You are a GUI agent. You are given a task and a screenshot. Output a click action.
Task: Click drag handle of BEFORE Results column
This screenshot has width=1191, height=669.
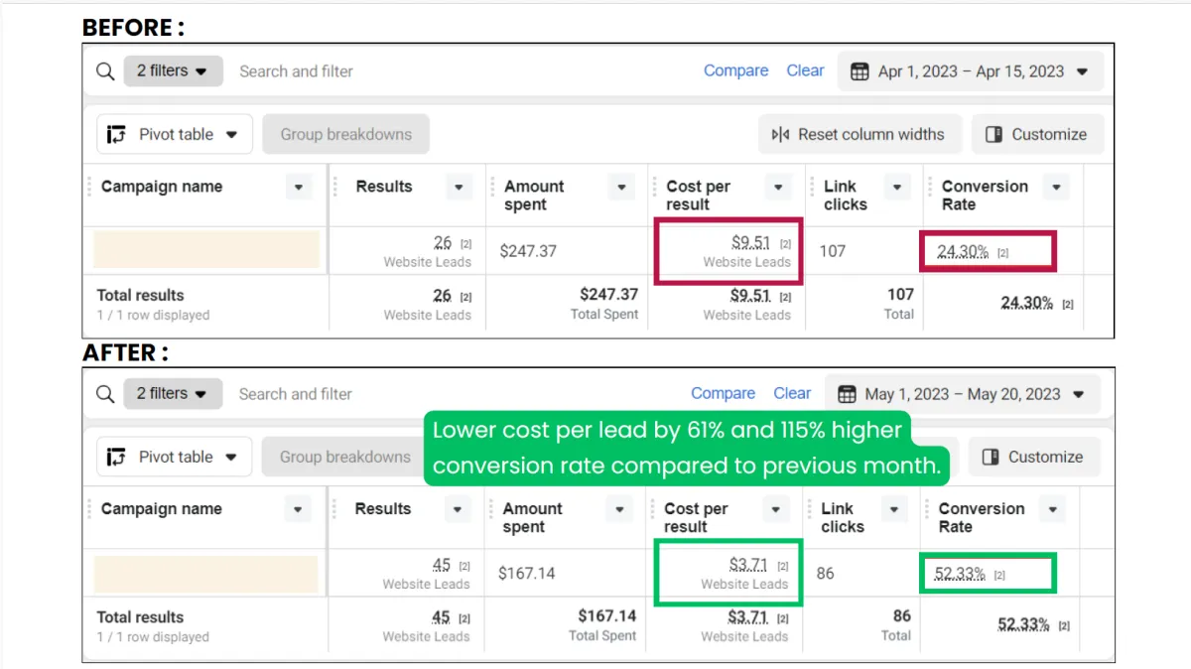[335, 187]
